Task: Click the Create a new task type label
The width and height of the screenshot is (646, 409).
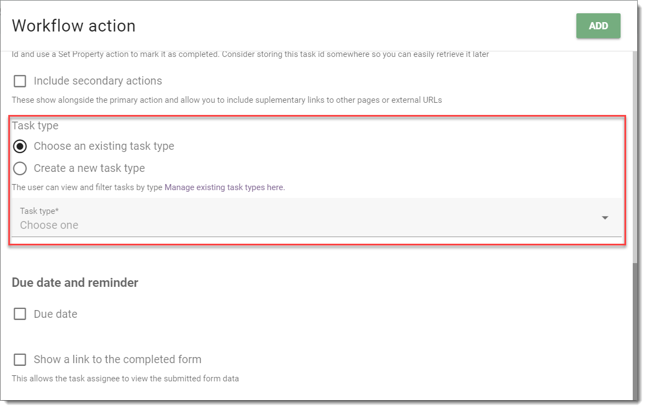Action: click(x=90, y=169)
